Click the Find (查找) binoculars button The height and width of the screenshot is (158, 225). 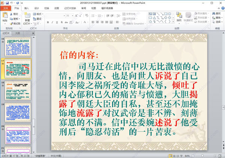pos(216,13)
